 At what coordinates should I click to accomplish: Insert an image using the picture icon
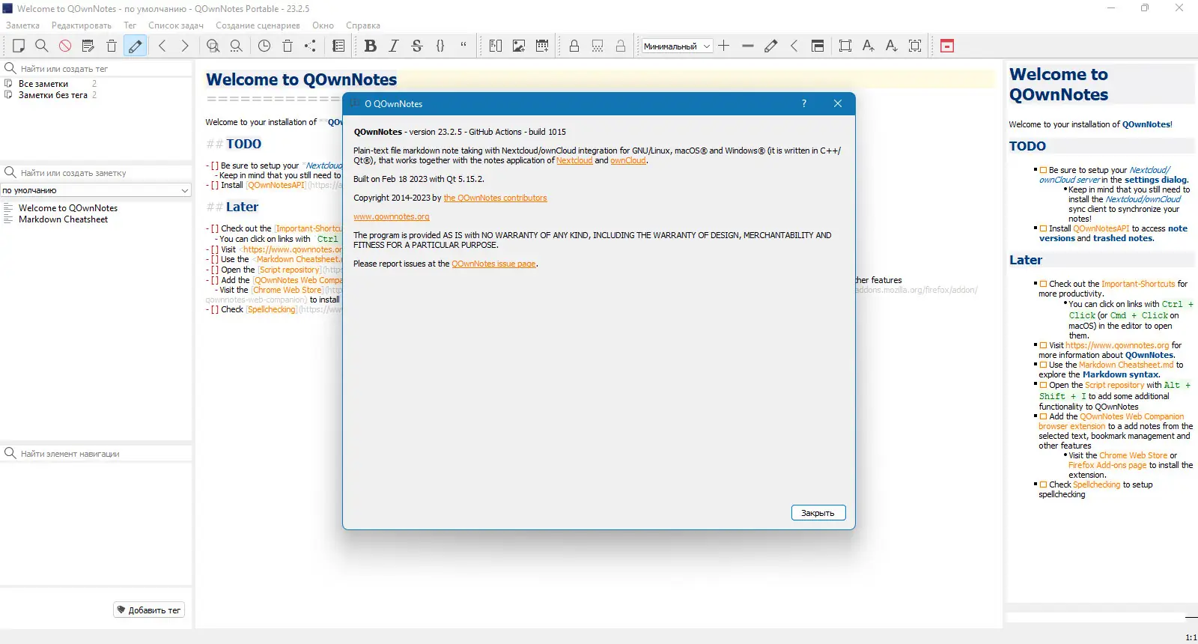(519, 46)
